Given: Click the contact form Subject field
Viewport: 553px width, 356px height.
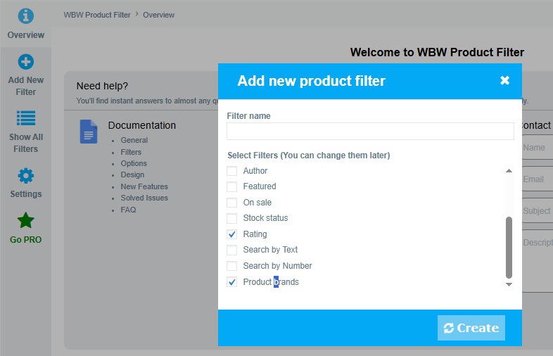Looking at the screenshot, I should (x=537, y=210).
